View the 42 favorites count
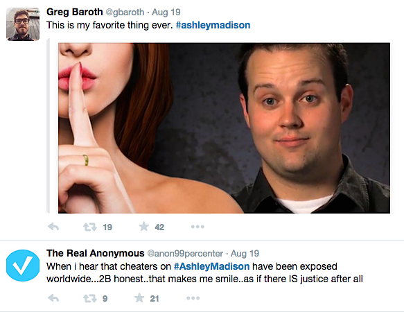The width and height of the screenshot is (404, 312). [x=159, y=227]
